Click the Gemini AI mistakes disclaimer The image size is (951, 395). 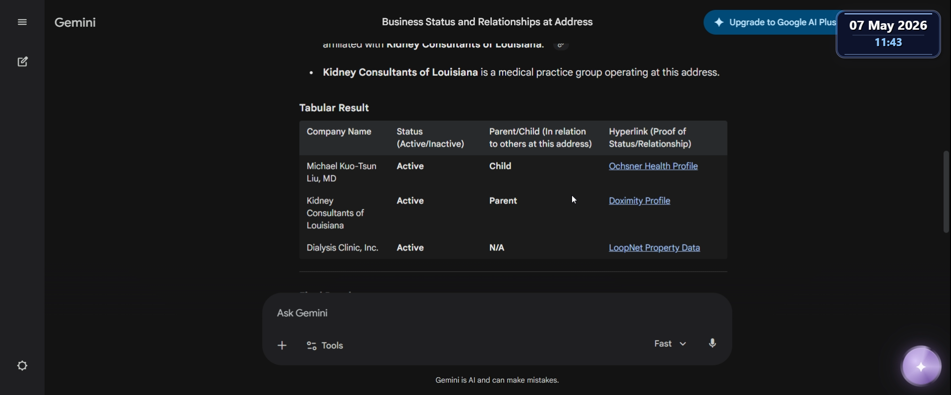(x=497, y=380)
